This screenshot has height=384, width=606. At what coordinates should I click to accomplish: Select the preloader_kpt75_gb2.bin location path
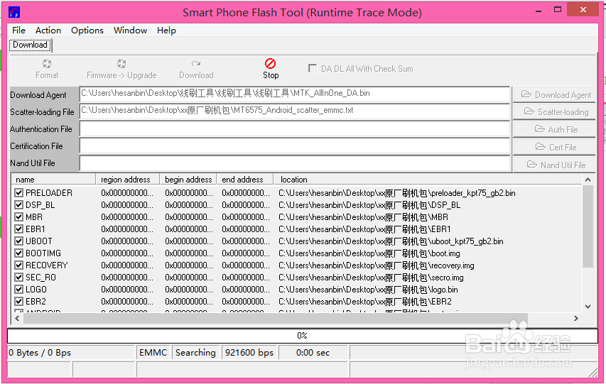tap(397, 193)
